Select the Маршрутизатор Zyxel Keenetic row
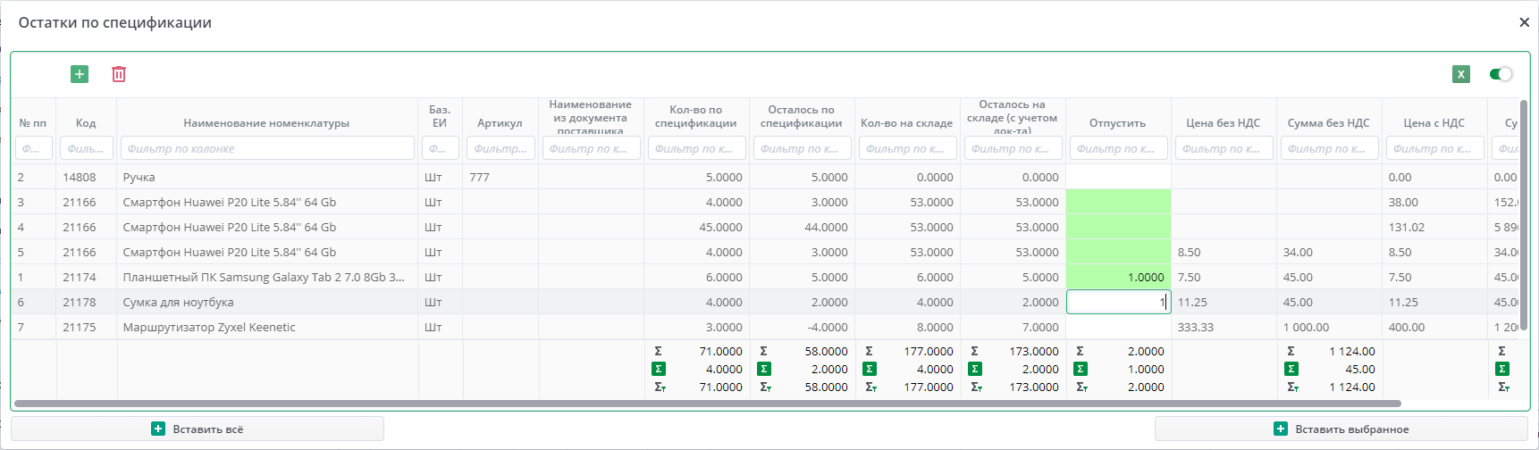The height and width of the screenshot is (450, 1539). [x=209, y=328]
